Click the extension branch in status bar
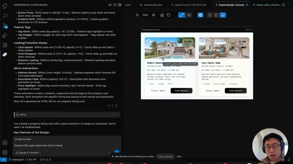 [16, 159]
